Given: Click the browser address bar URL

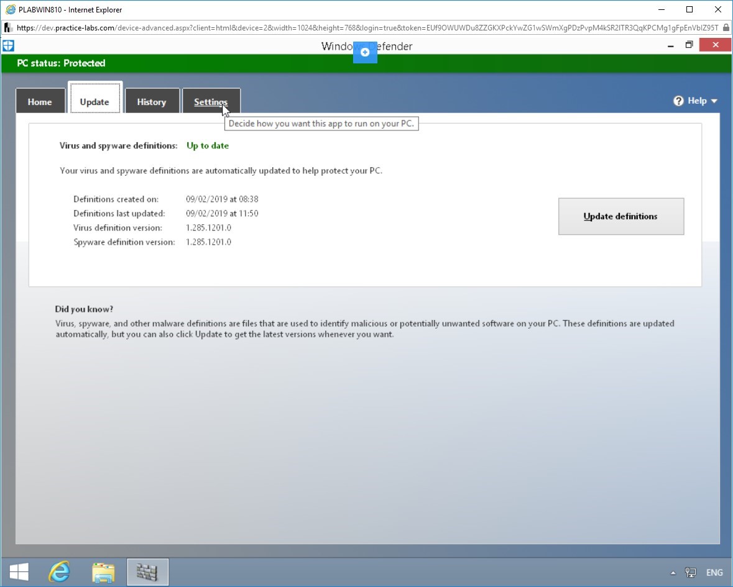Looking at the screenshot, I should pos(367,28).
